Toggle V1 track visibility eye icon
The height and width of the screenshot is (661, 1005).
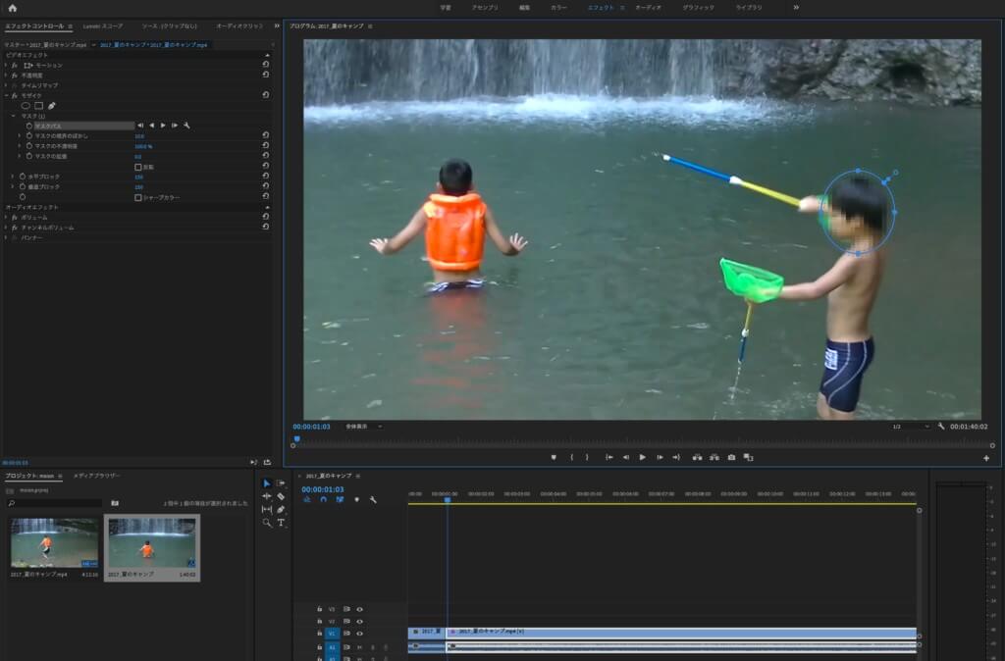click(359, 634)
